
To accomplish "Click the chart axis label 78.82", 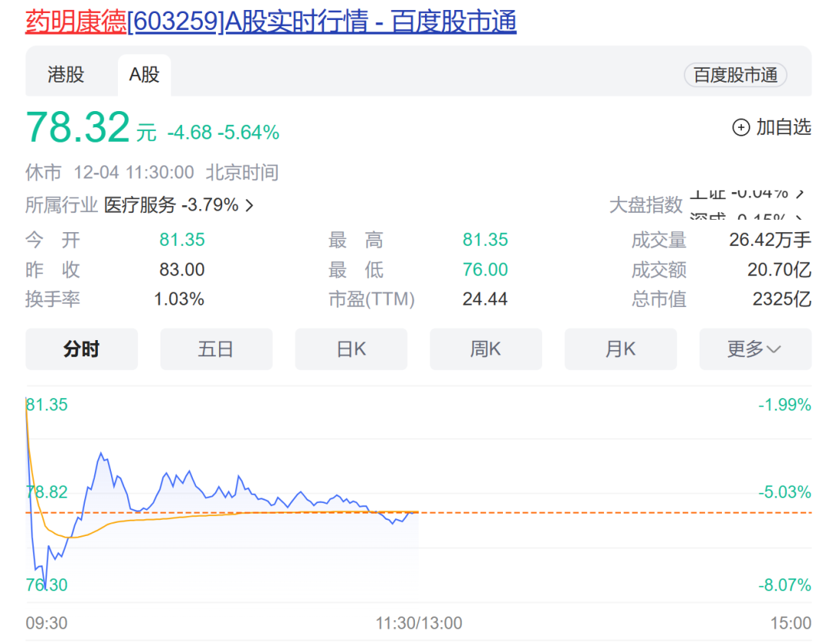I will pyautogui.click(x=47, y=492).
